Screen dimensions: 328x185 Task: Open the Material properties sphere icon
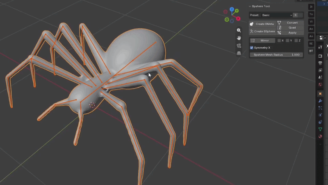(x=320, y=136)
